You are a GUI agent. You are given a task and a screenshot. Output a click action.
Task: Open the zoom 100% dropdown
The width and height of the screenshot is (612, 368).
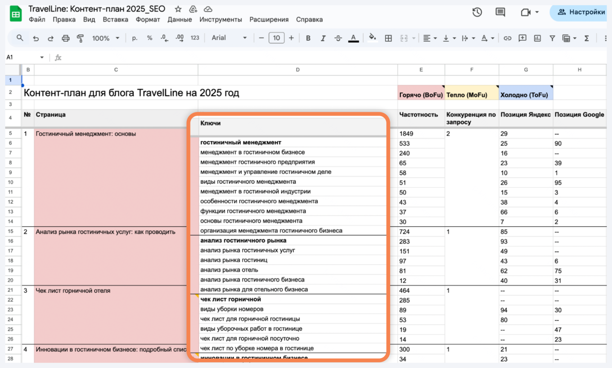106,38
